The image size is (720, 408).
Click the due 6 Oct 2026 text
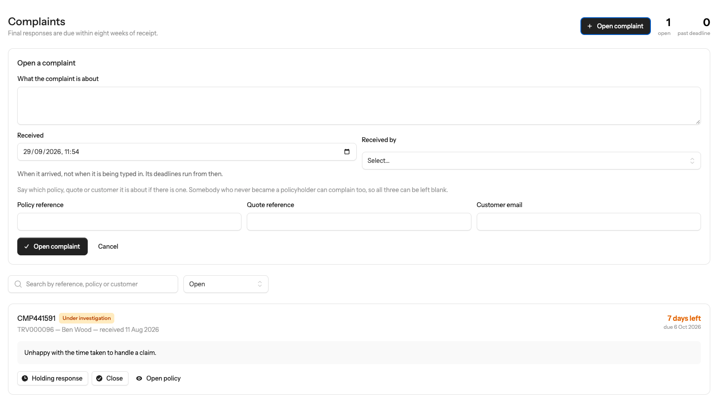682,327
